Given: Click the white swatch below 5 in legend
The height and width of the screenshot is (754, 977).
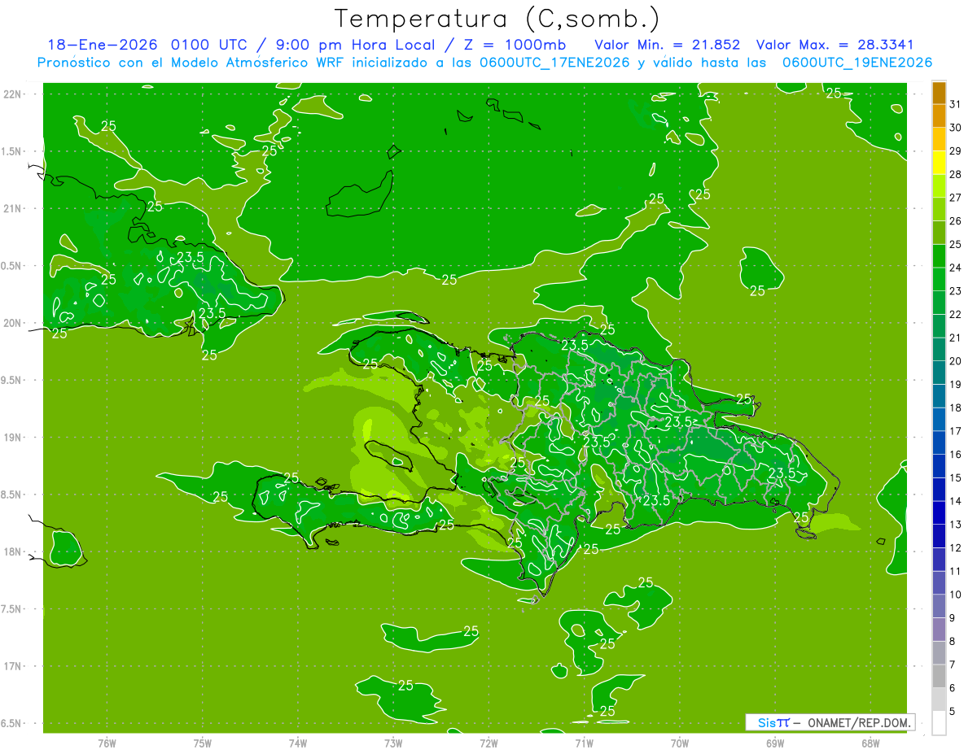Looking at the screenshot, I should click(x=939, y=723).
